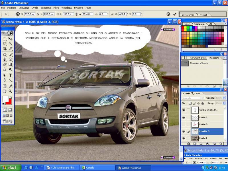
Task: Click the foreground color white swatch
Action: (6, 99)
